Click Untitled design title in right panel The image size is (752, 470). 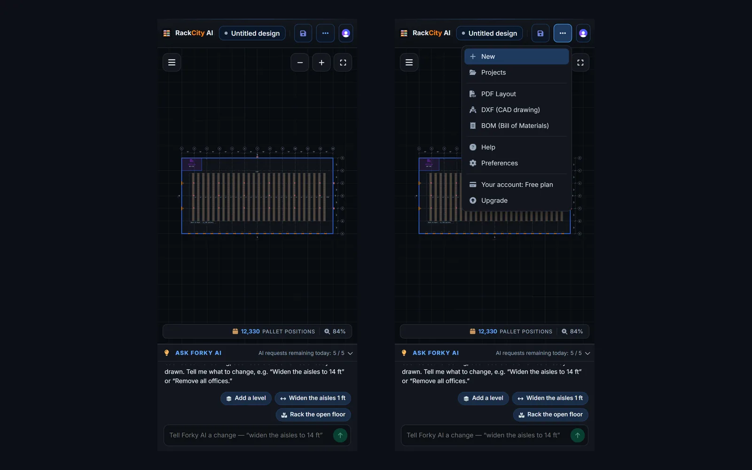(490, 33)
